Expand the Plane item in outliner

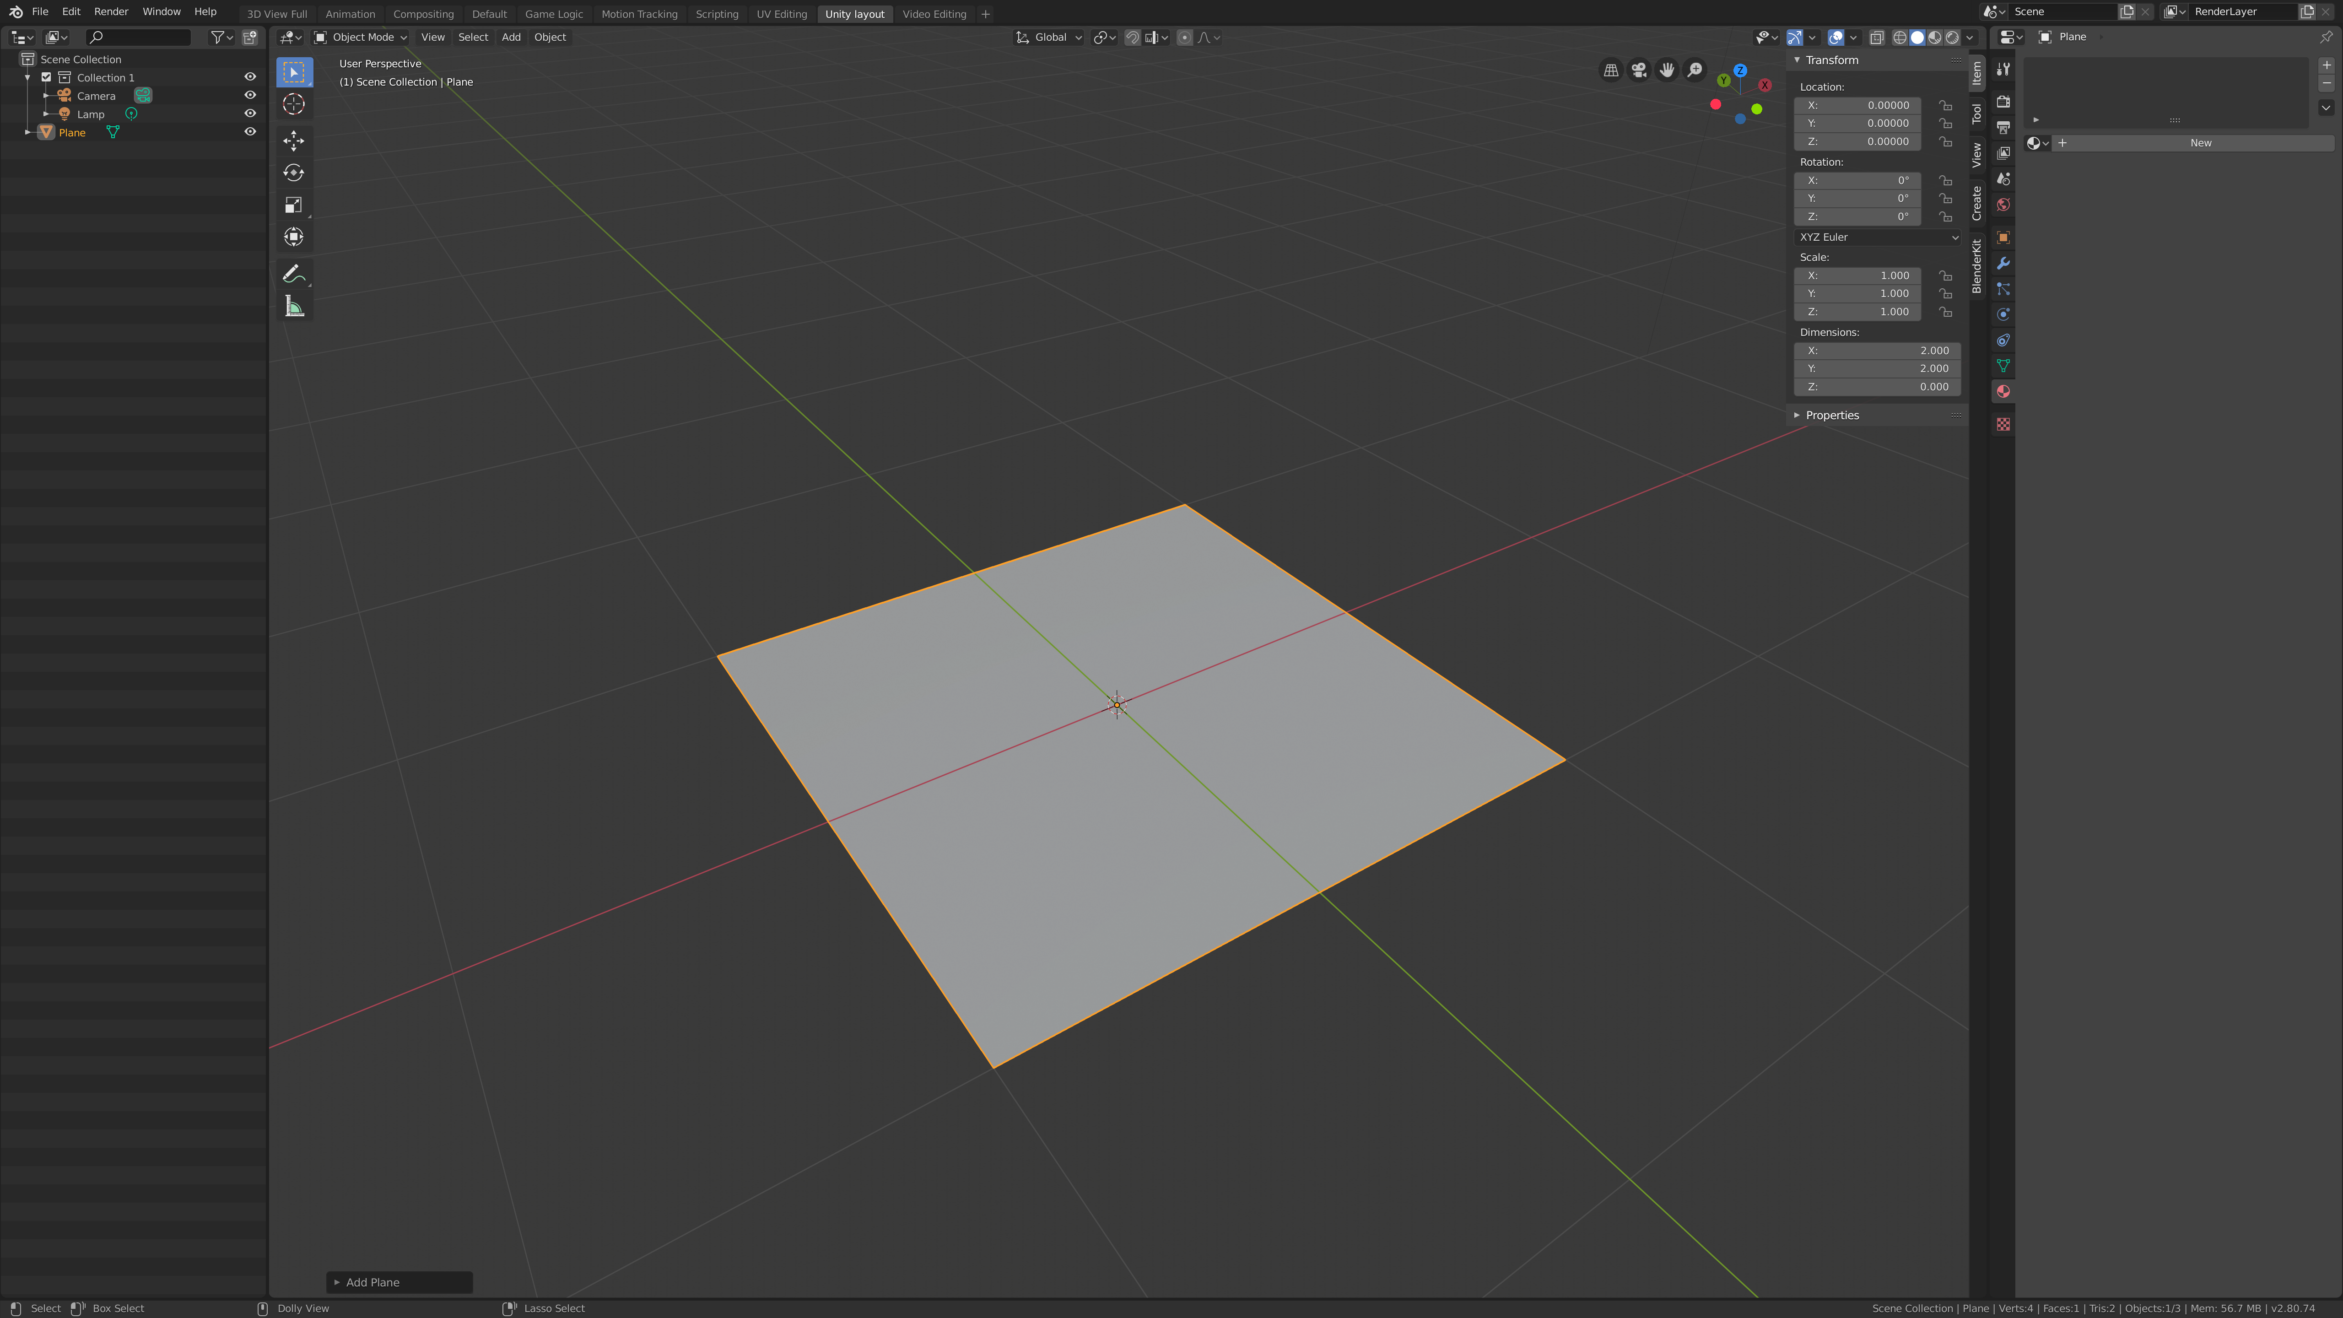pyautogui.click(x=27, y=133)
